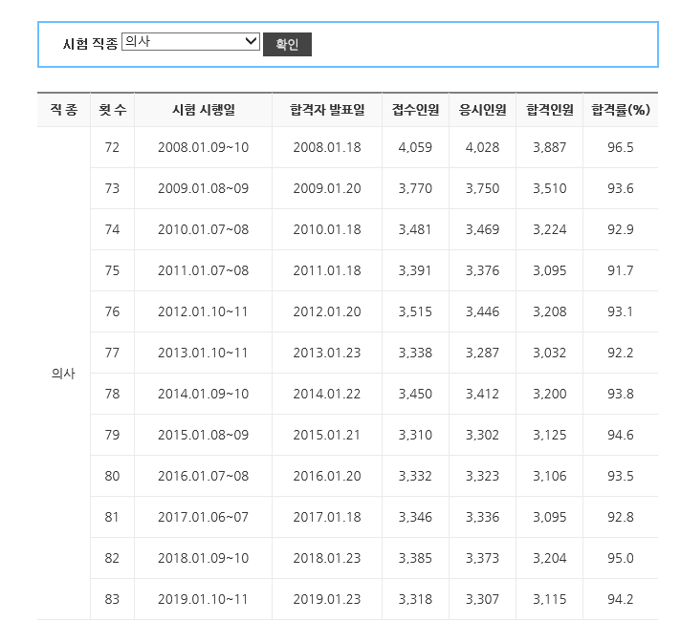Click the applicants value 3,481
Screen dimensions: 681x643
(x=415, y=229)
